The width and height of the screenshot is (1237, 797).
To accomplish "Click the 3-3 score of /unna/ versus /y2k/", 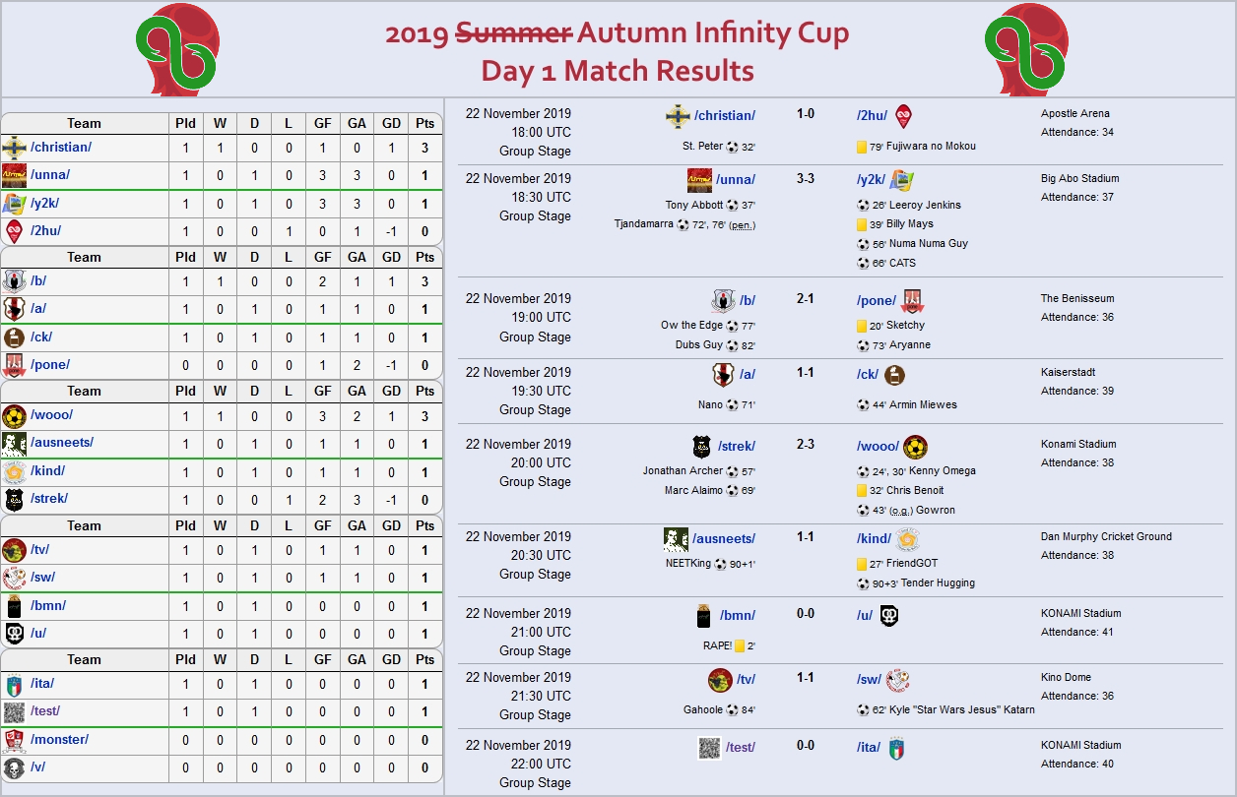I will pyautogui.click(x=806, y=179).
